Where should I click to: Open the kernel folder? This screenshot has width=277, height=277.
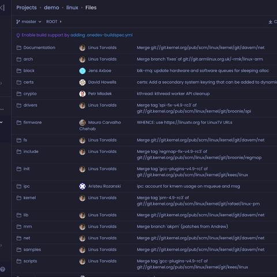(x=29, y=197)
